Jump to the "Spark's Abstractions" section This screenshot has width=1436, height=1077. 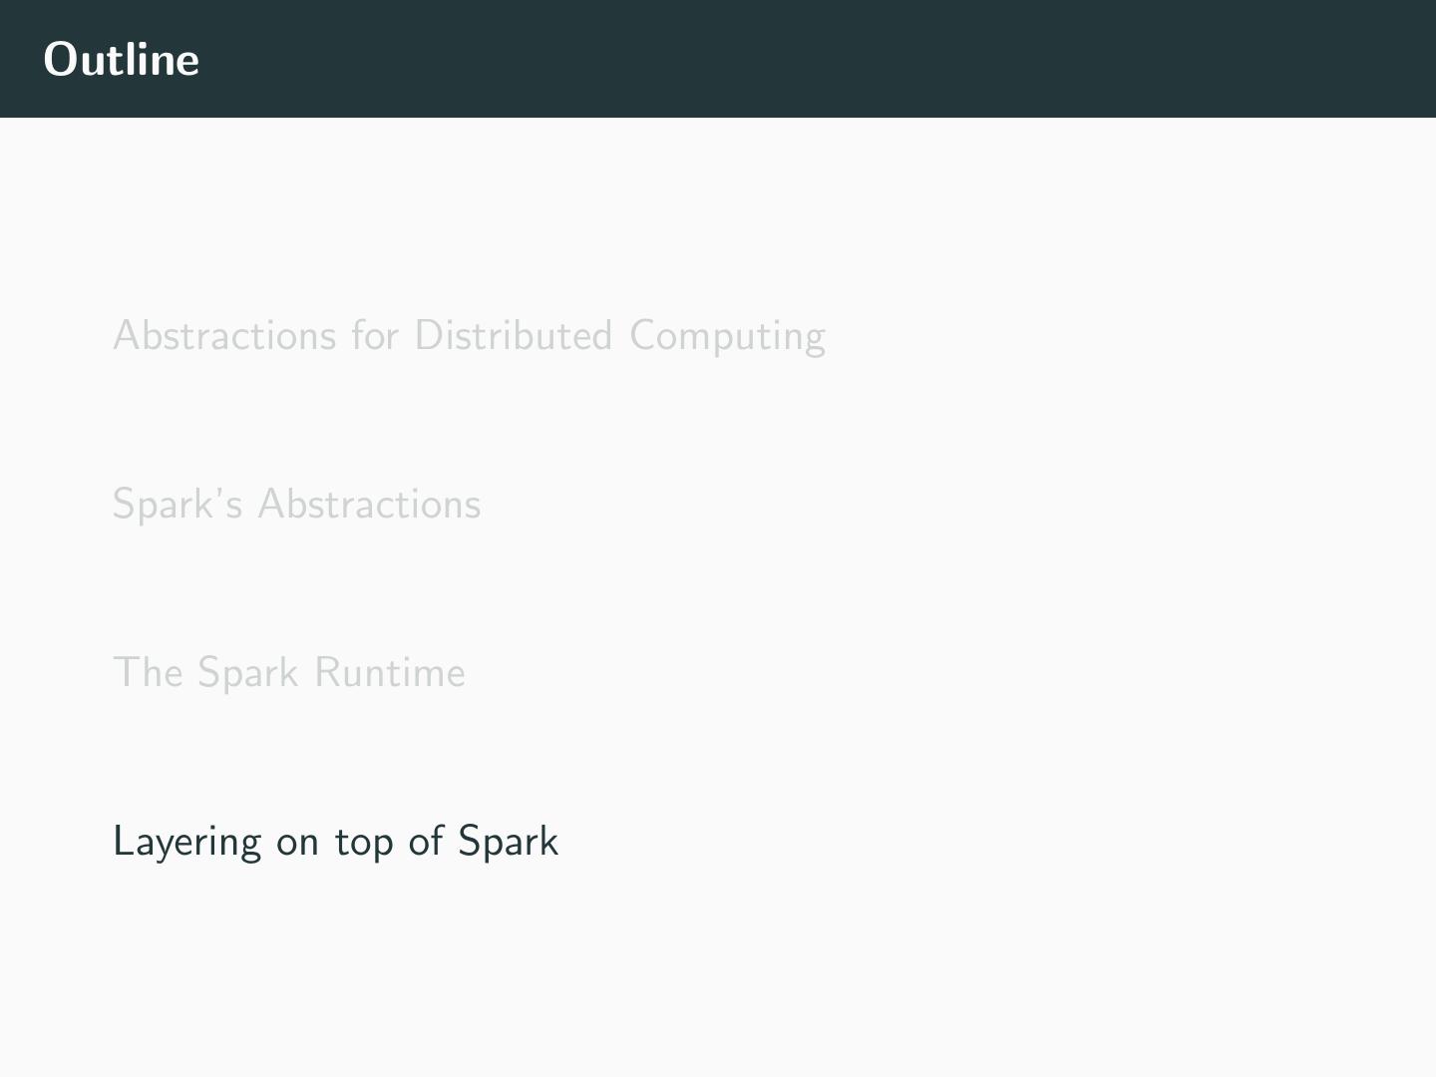tap(296, 505)
